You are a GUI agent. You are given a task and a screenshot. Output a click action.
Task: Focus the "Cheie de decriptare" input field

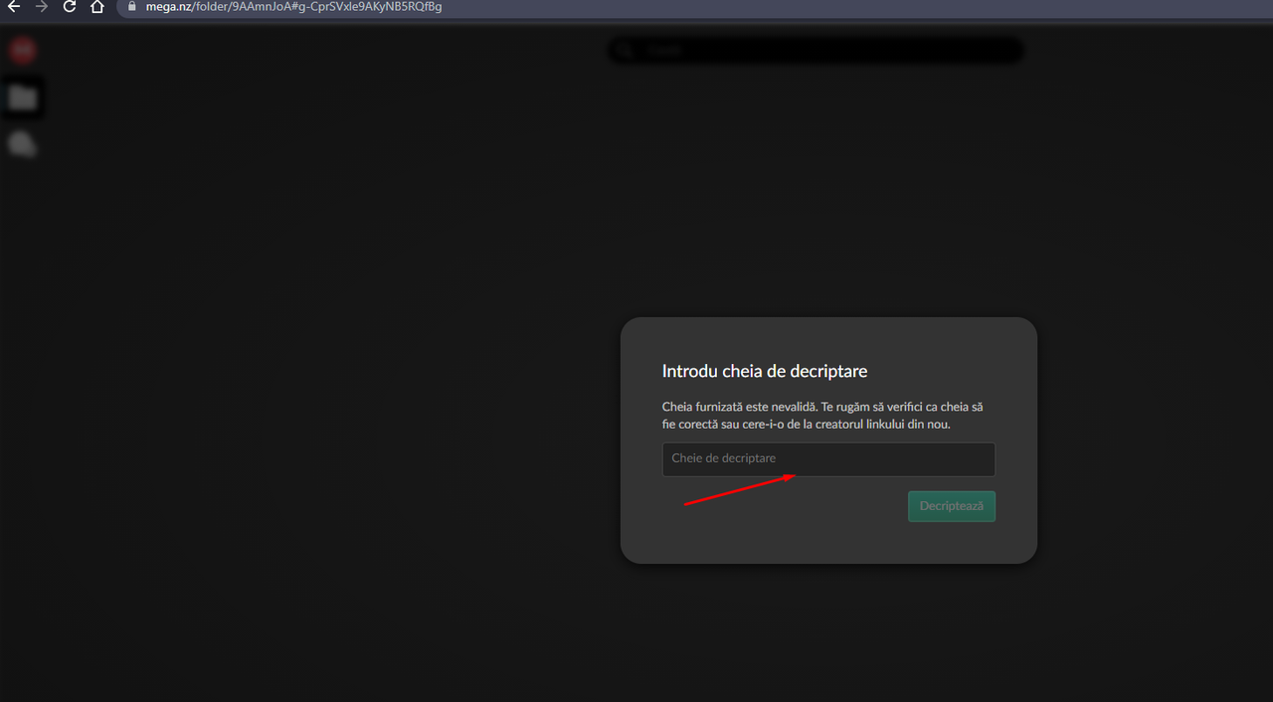[x=828, y=459]
